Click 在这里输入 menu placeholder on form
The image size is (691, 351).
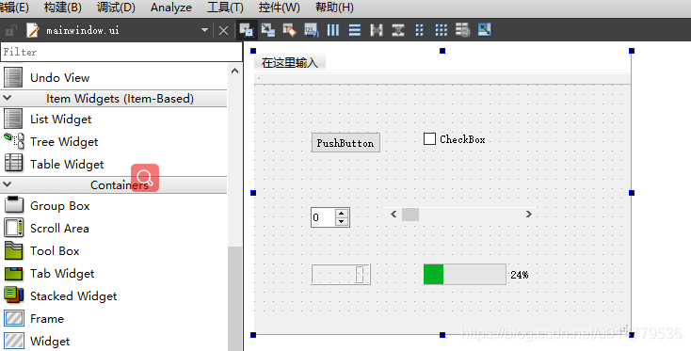290,63
